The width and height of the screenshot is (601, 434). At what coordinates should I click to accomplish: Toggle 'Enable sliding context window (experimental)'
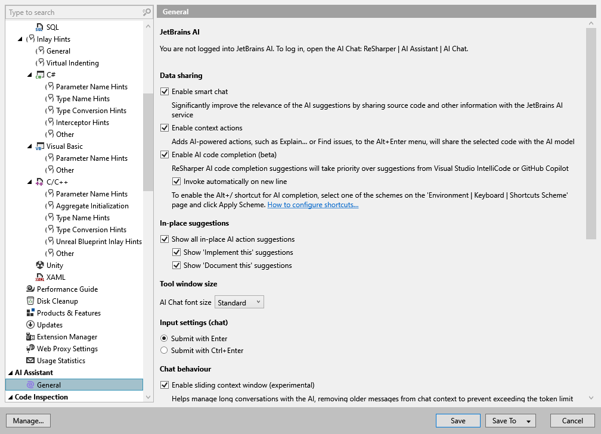[165, 385]
